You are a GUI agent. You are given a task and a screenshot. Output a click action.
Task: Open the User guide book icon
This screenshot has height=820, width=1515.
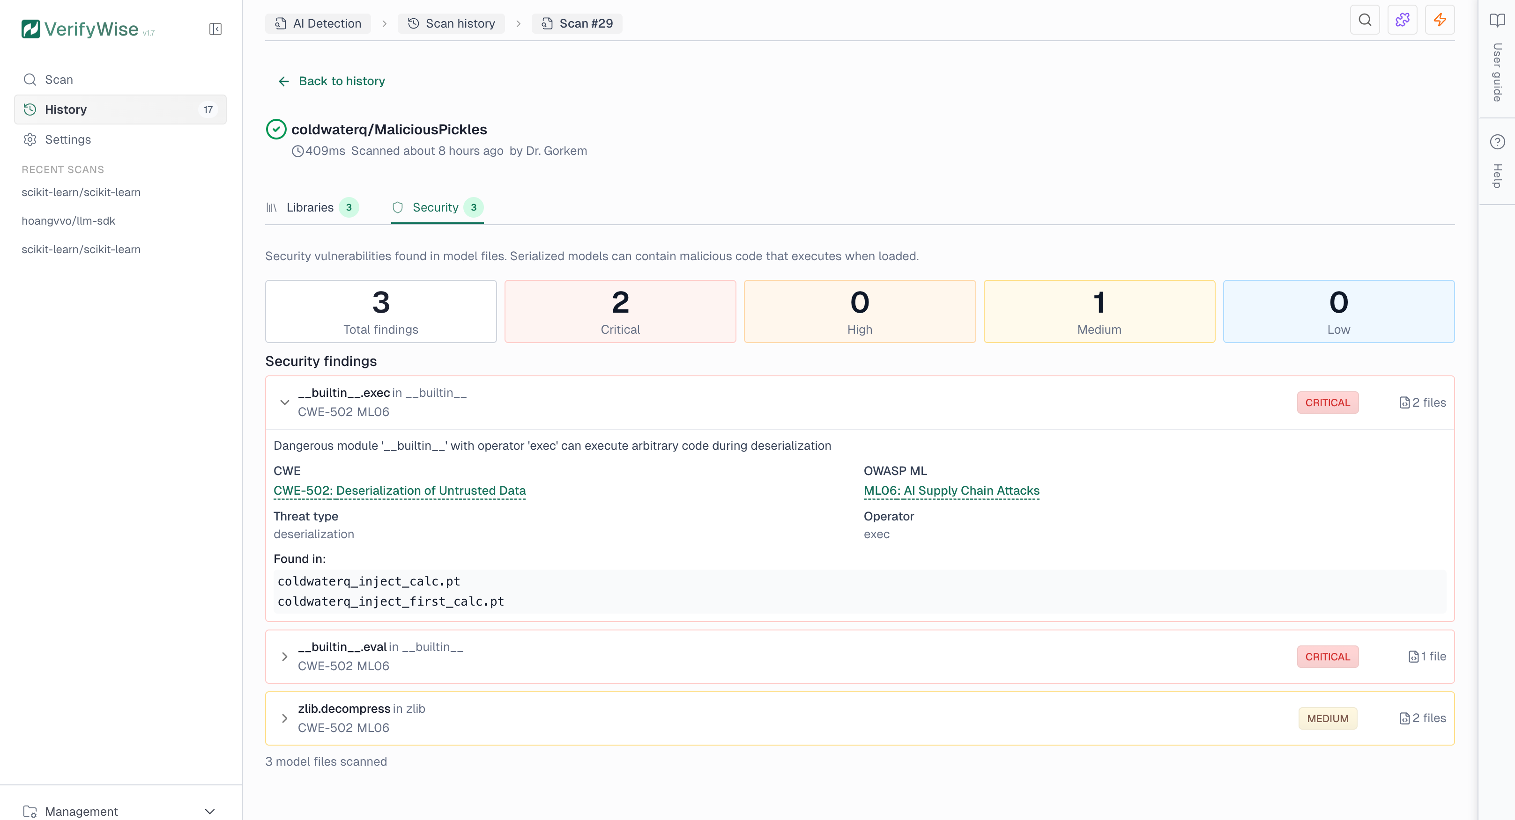tap(1497, 21)
